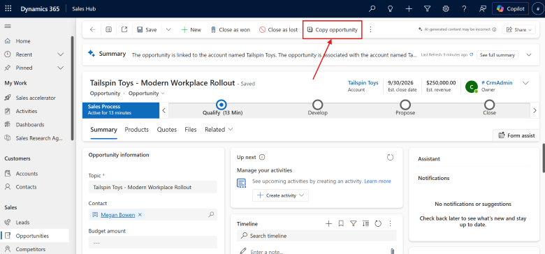
Task: Open the Create activity dropdown
Action: [280, 195]
